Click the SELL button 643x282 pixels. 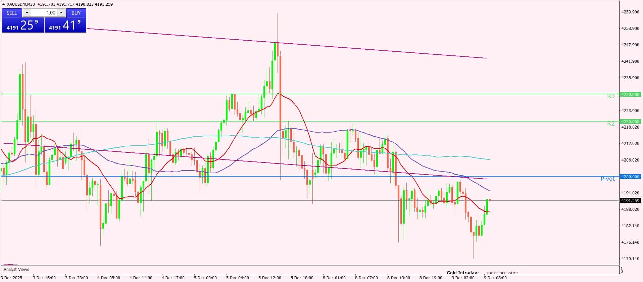pyautogui.click(x=12, y=13)
